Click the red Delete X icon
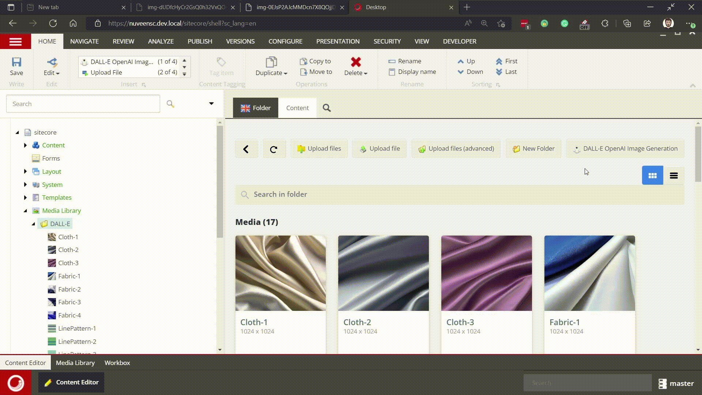Image resolution: width=702 pixels, height=395 pixels. click(x=355, y=62)
